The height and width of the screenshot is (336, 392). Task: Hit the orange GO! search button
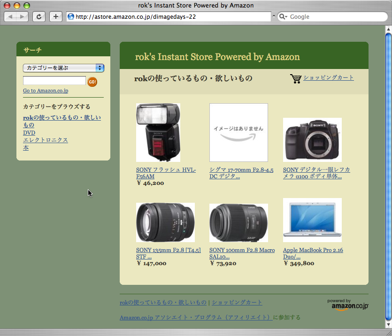[92, 82]
